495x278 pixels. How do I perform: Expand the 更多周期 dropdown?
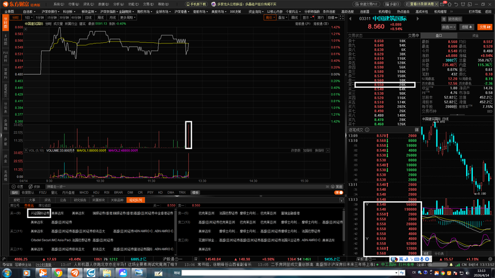(128, 17)
